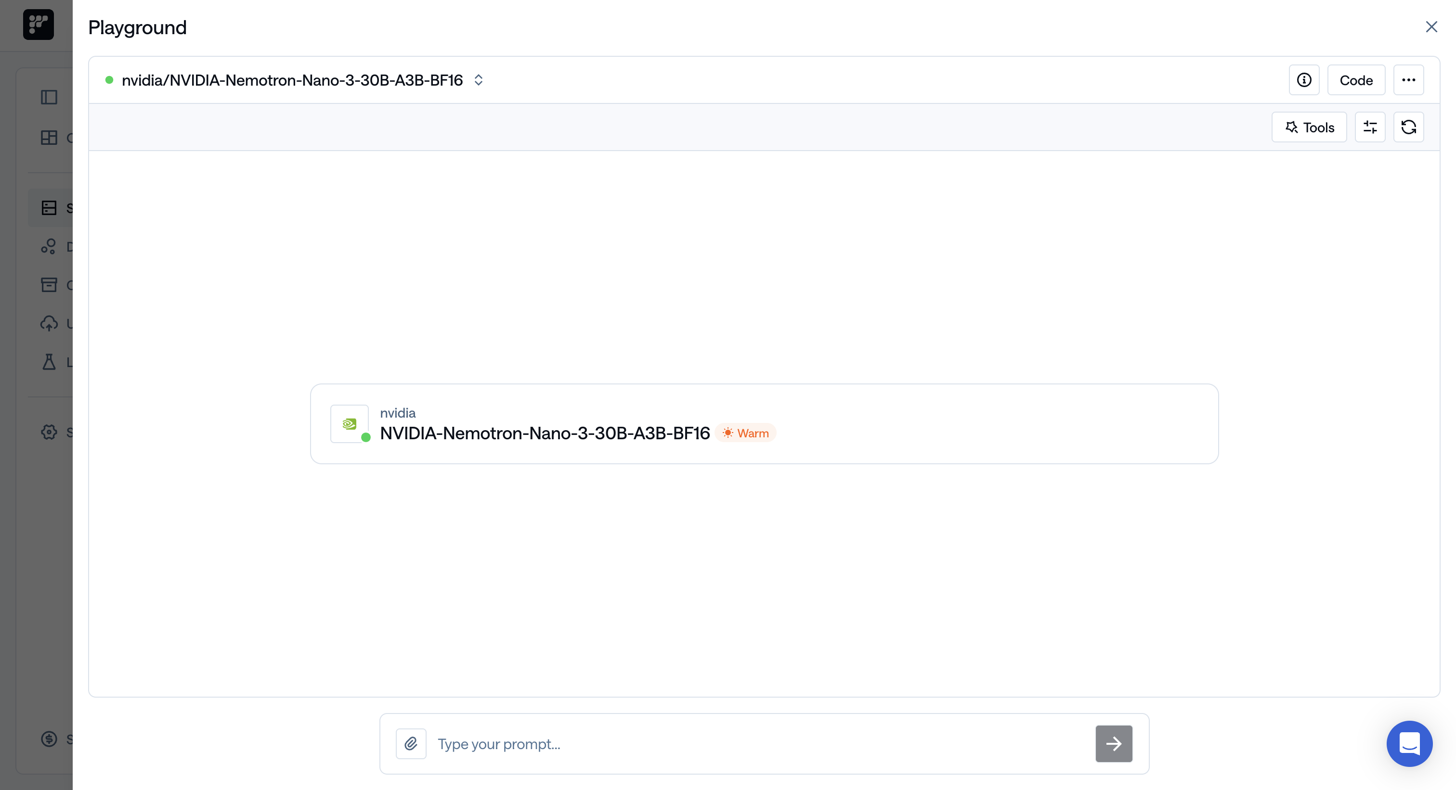This screenshot has width=1456, height=790.
Task: Open the chat support bubble icon
Action: click(x=1409, y=743)
